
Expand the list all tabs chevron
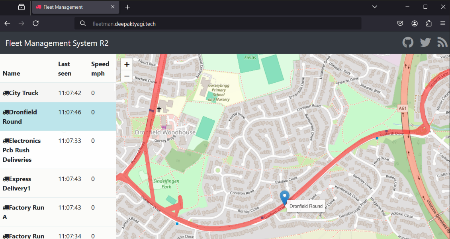pyautogui.click(x=374, y=7)
